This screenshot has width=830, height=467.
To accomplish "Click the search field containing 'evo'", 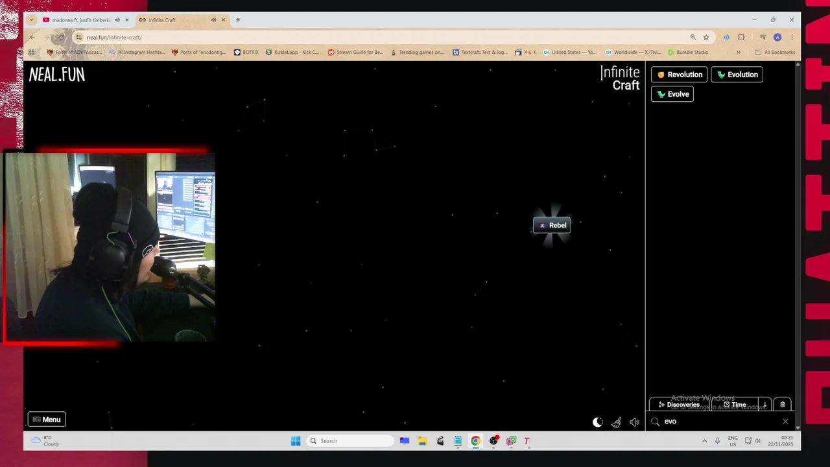I will pos(720,422).
